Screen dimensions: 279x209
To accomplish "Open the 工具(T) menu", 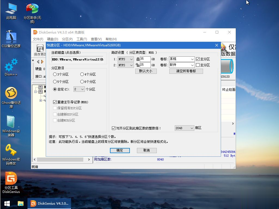I will tap(81, 39).
